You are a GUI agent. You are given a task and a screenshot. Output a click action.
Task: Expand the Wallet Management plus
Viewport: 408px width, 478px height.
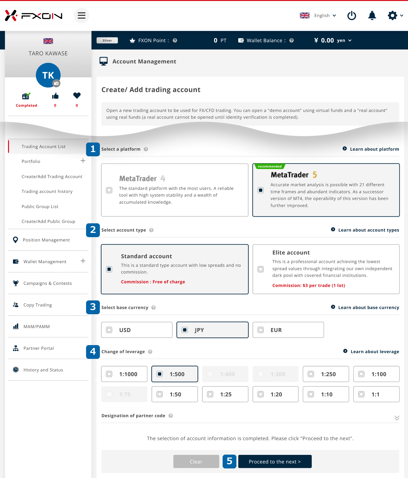[x=83, y=261]
